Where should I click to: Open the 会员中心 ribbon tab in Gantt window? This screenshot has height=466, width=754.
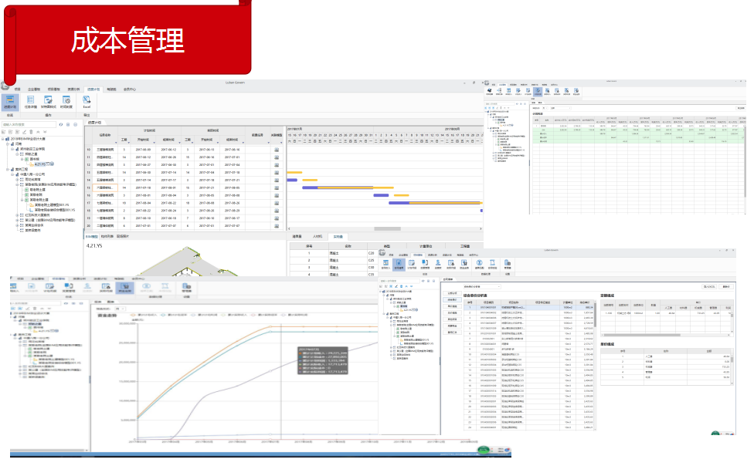pyautogui.click(x=129, y=89)
